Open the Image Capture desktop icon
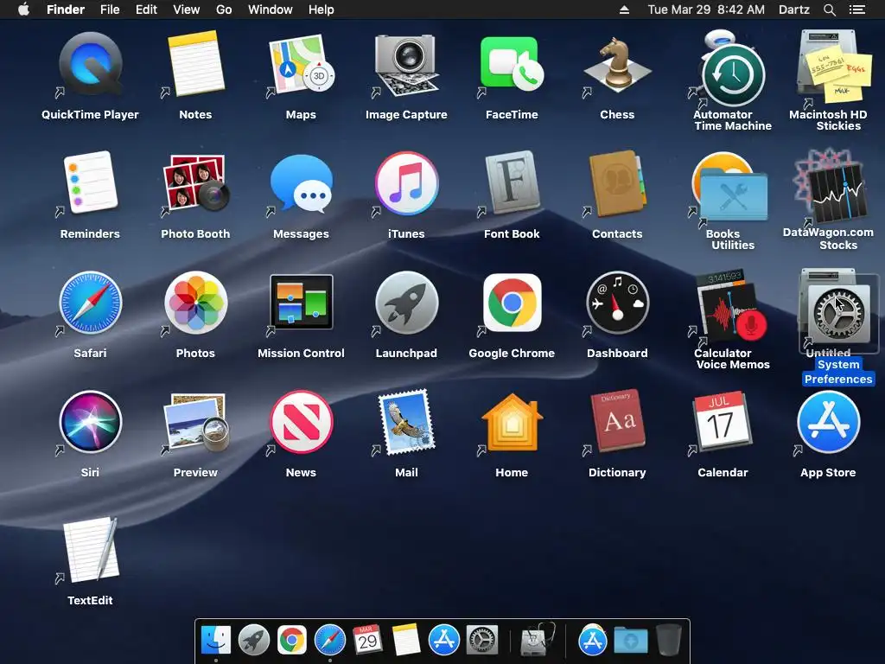The height and width of the screenshot is (664, 885). click(406, 63)
